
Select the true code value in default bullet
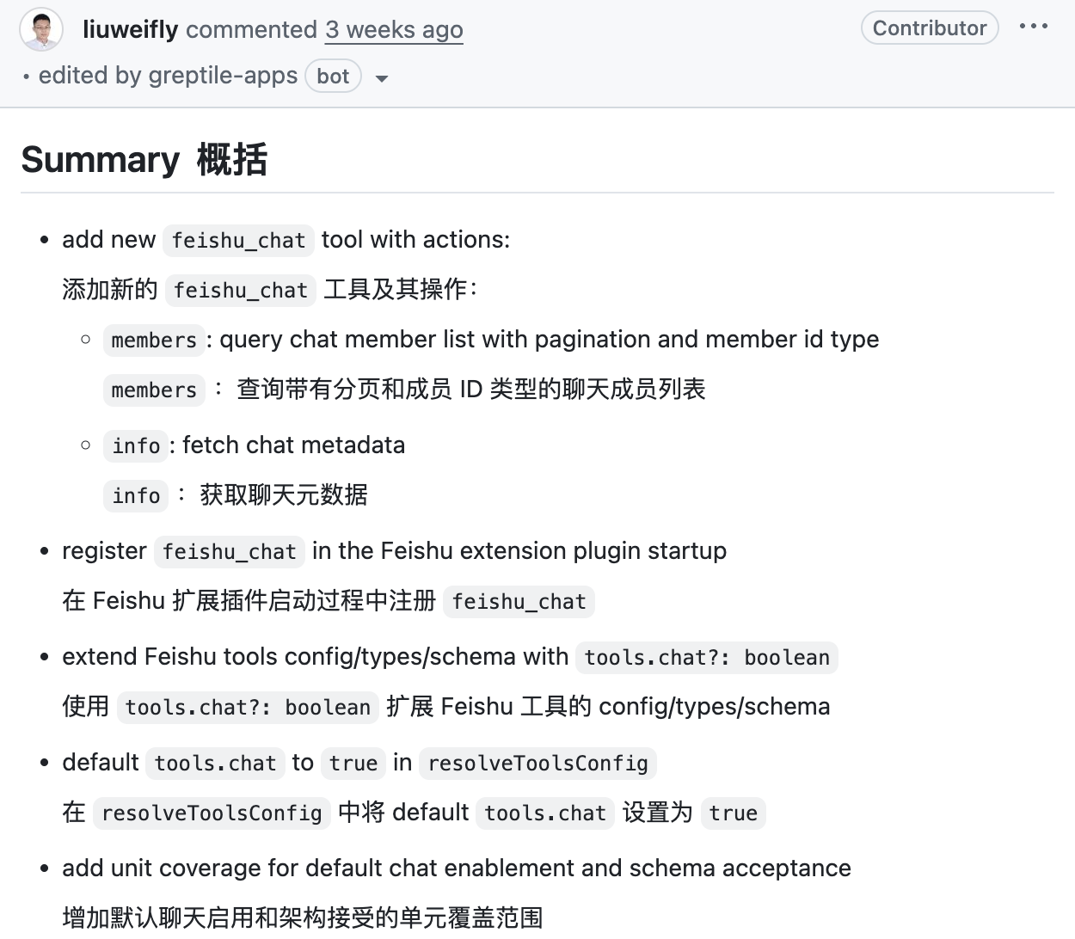pos(353,764)
